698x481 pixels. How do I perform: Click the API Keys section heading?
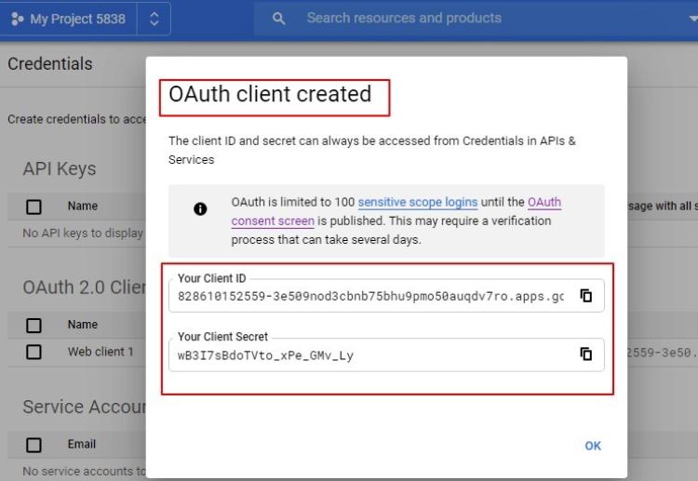(60, 168)
